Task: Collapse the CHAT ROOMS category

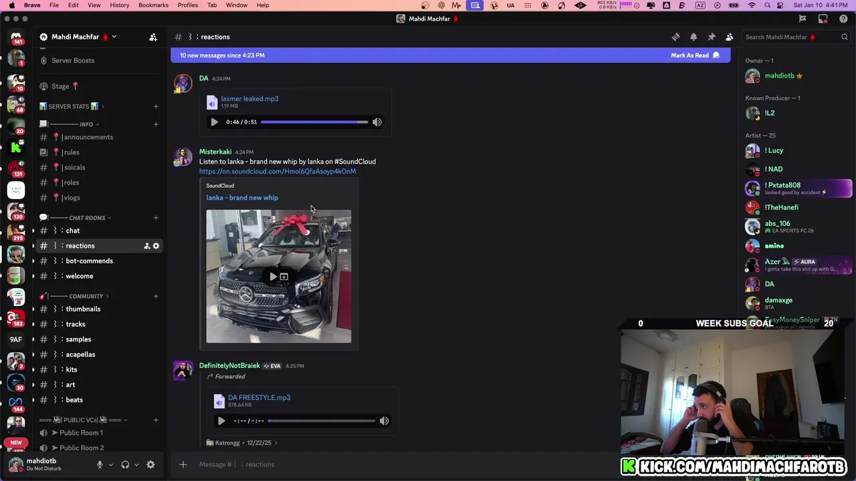Action: 76,218
